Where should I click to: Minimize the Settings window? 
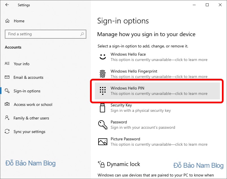pos(194,5)
